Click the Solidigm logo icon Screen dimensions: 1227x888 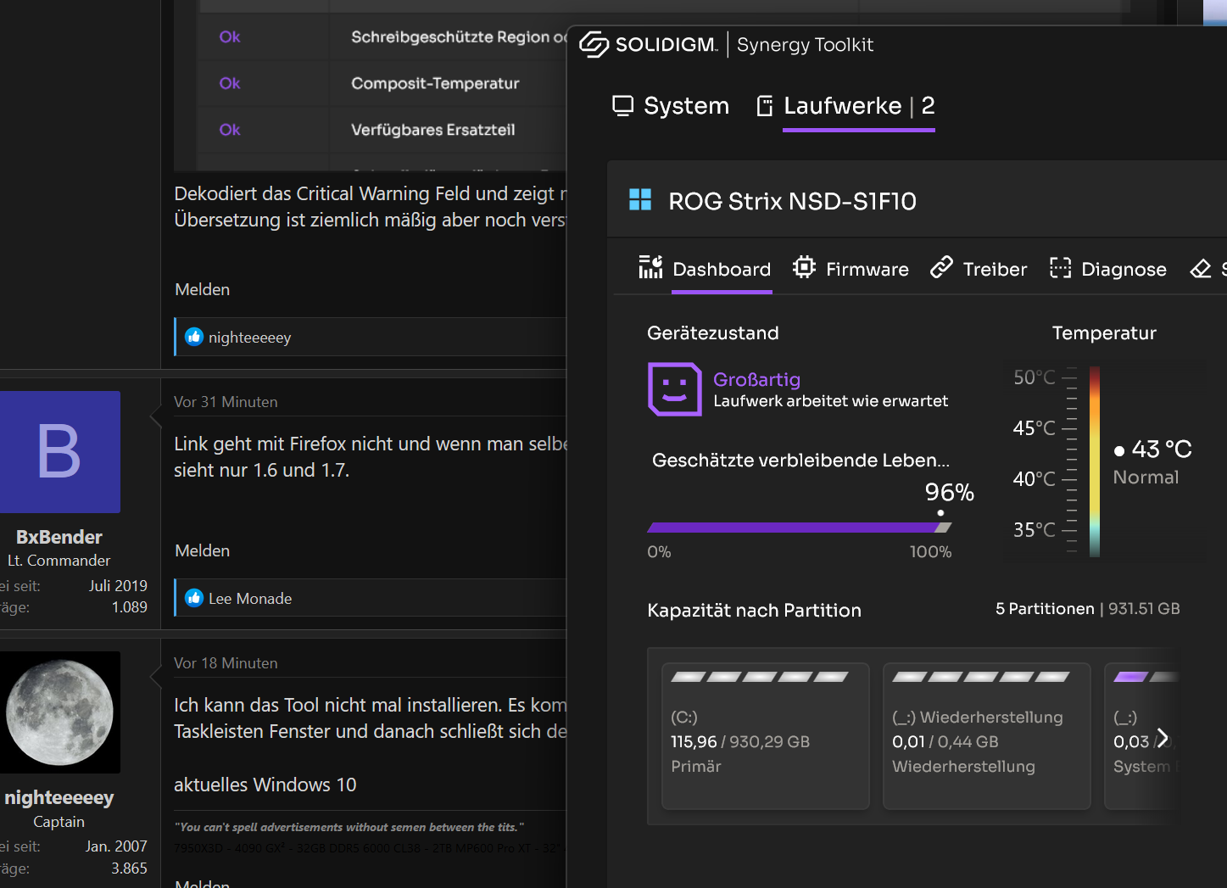[x=594, y=44]
